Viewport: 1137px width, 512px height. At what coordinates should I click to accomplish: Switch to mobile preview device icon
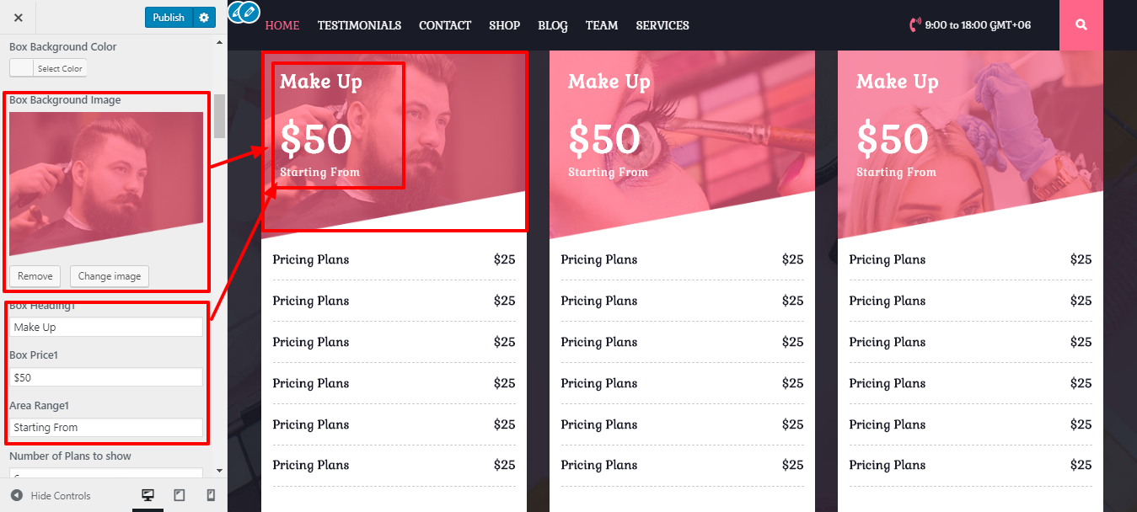click(211, 495)
